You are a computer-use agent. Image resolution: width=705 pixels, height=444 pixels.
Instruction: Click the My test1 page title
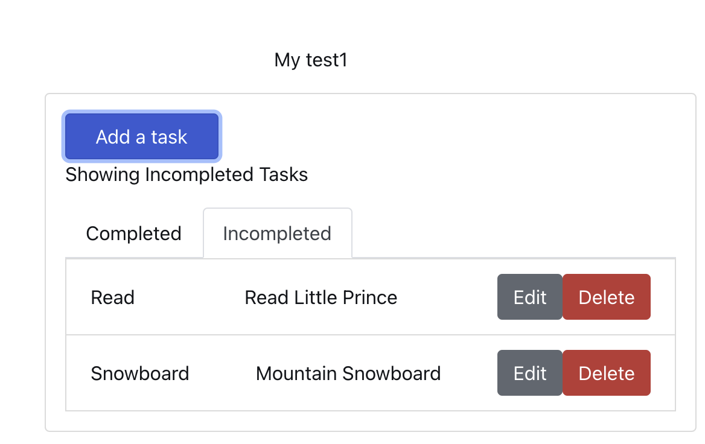[x=311, y=60]
